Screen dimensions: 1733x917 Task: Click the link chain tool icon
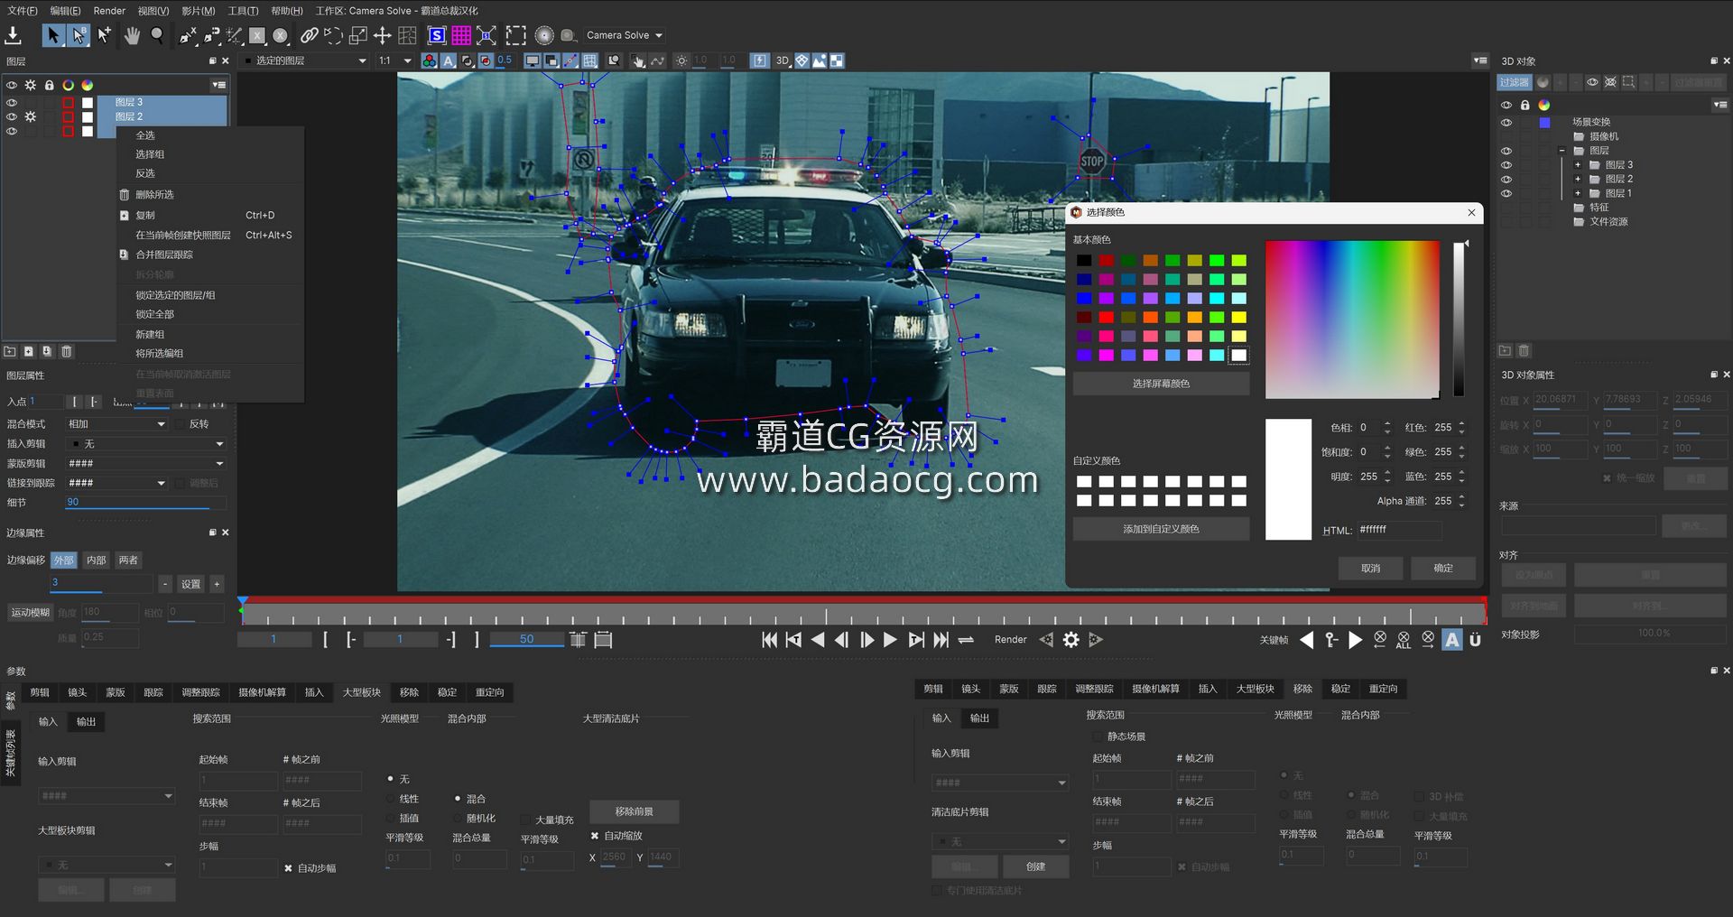click(x=309, y=35)
